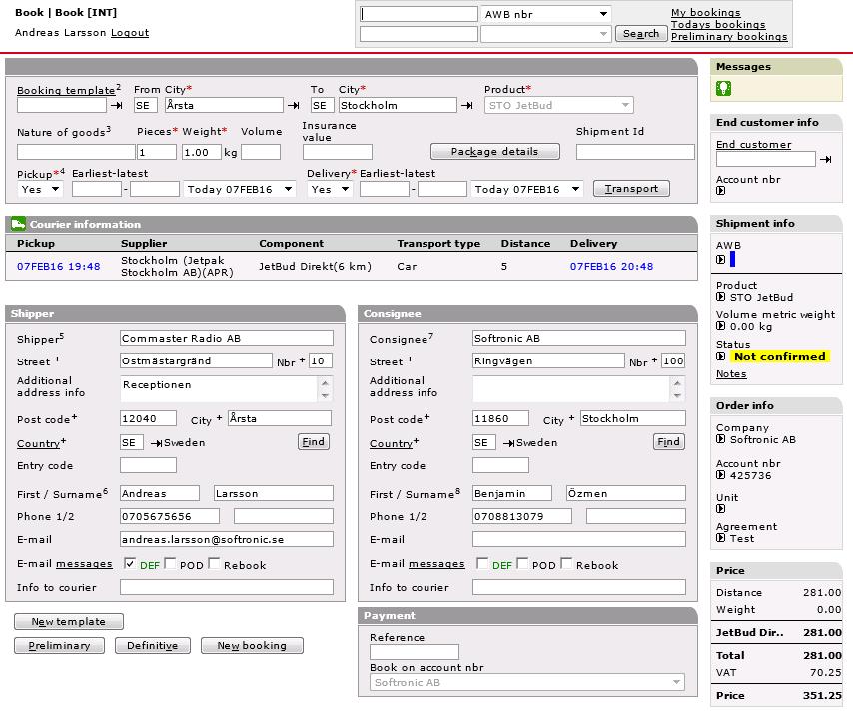Open My bookings link
853x719 pixels.
pos(705,12)
